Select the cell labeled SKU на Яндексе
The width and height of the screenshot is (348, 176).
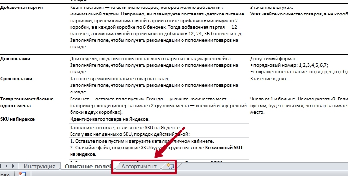[x=34, y=139]
